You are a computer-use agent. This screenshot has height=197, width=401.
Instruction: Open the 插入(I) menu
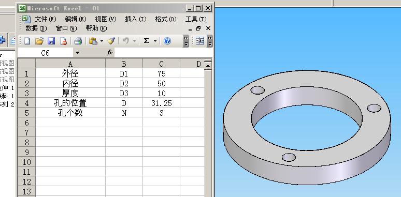pos(136,19)
